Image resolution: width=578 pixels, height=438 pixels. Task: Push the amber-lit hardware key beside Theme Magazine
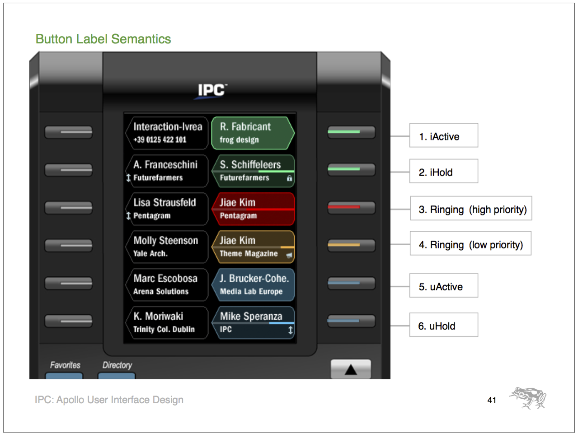[351, 245]
